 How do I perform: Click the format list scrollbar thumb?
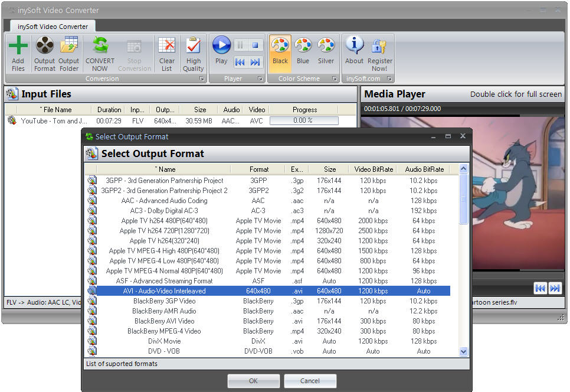click(463, 199)
